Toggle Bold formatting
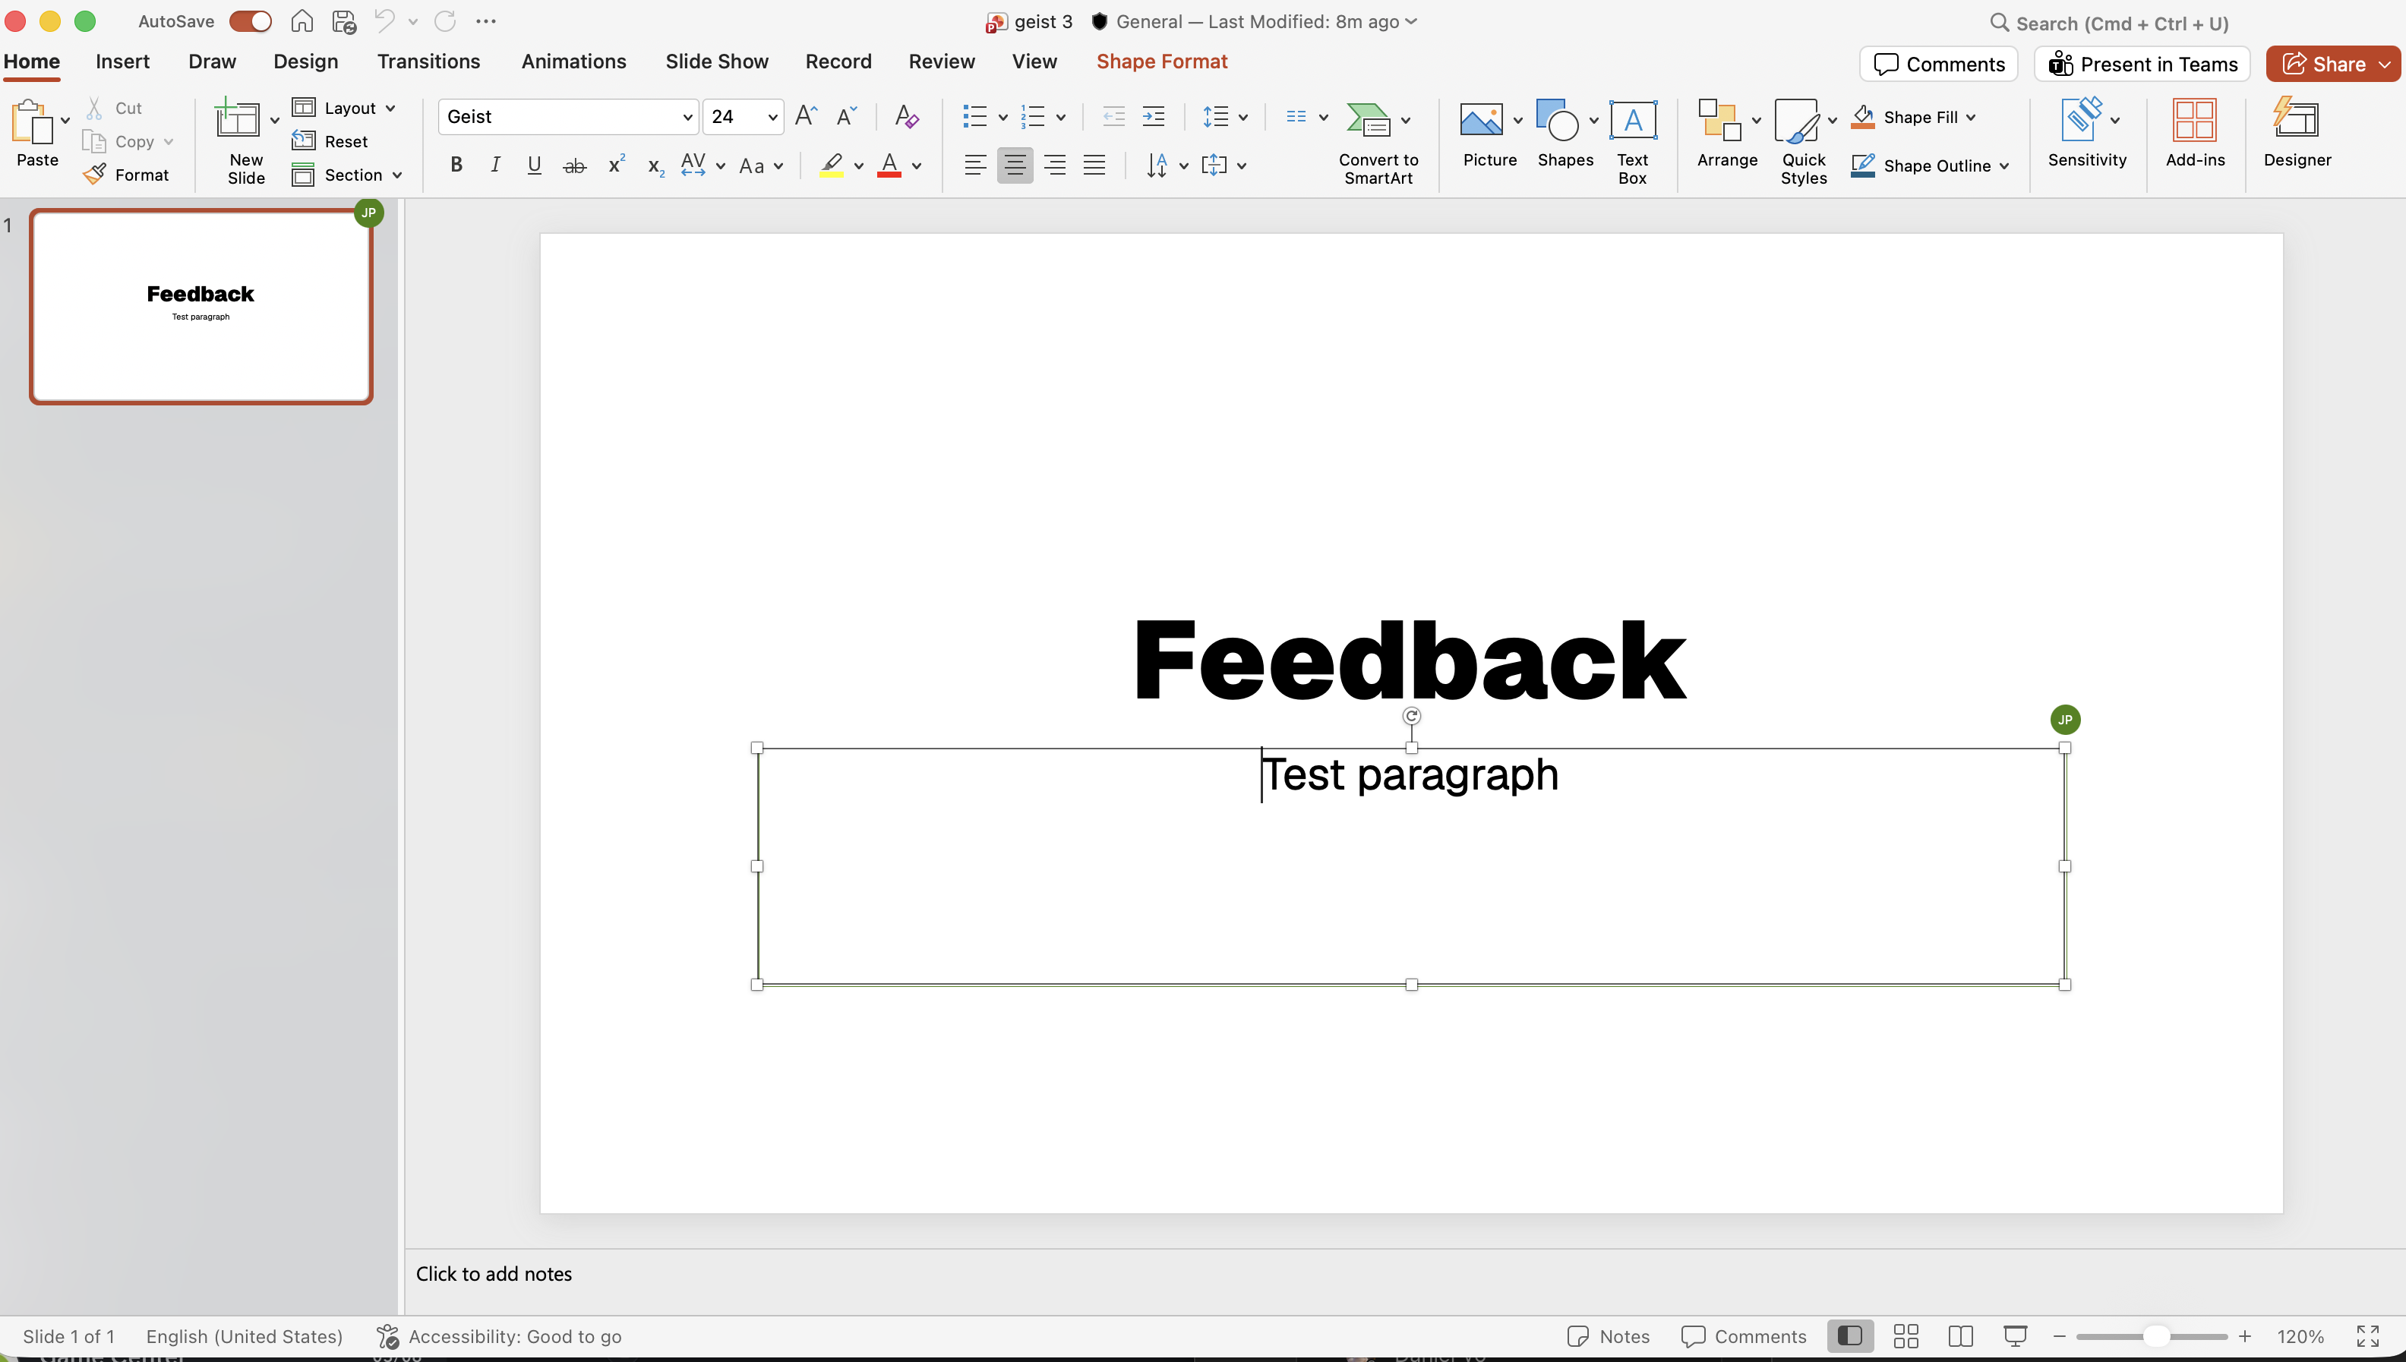The width and height of the screenshot is (2406, 1362). click(456, 166)
